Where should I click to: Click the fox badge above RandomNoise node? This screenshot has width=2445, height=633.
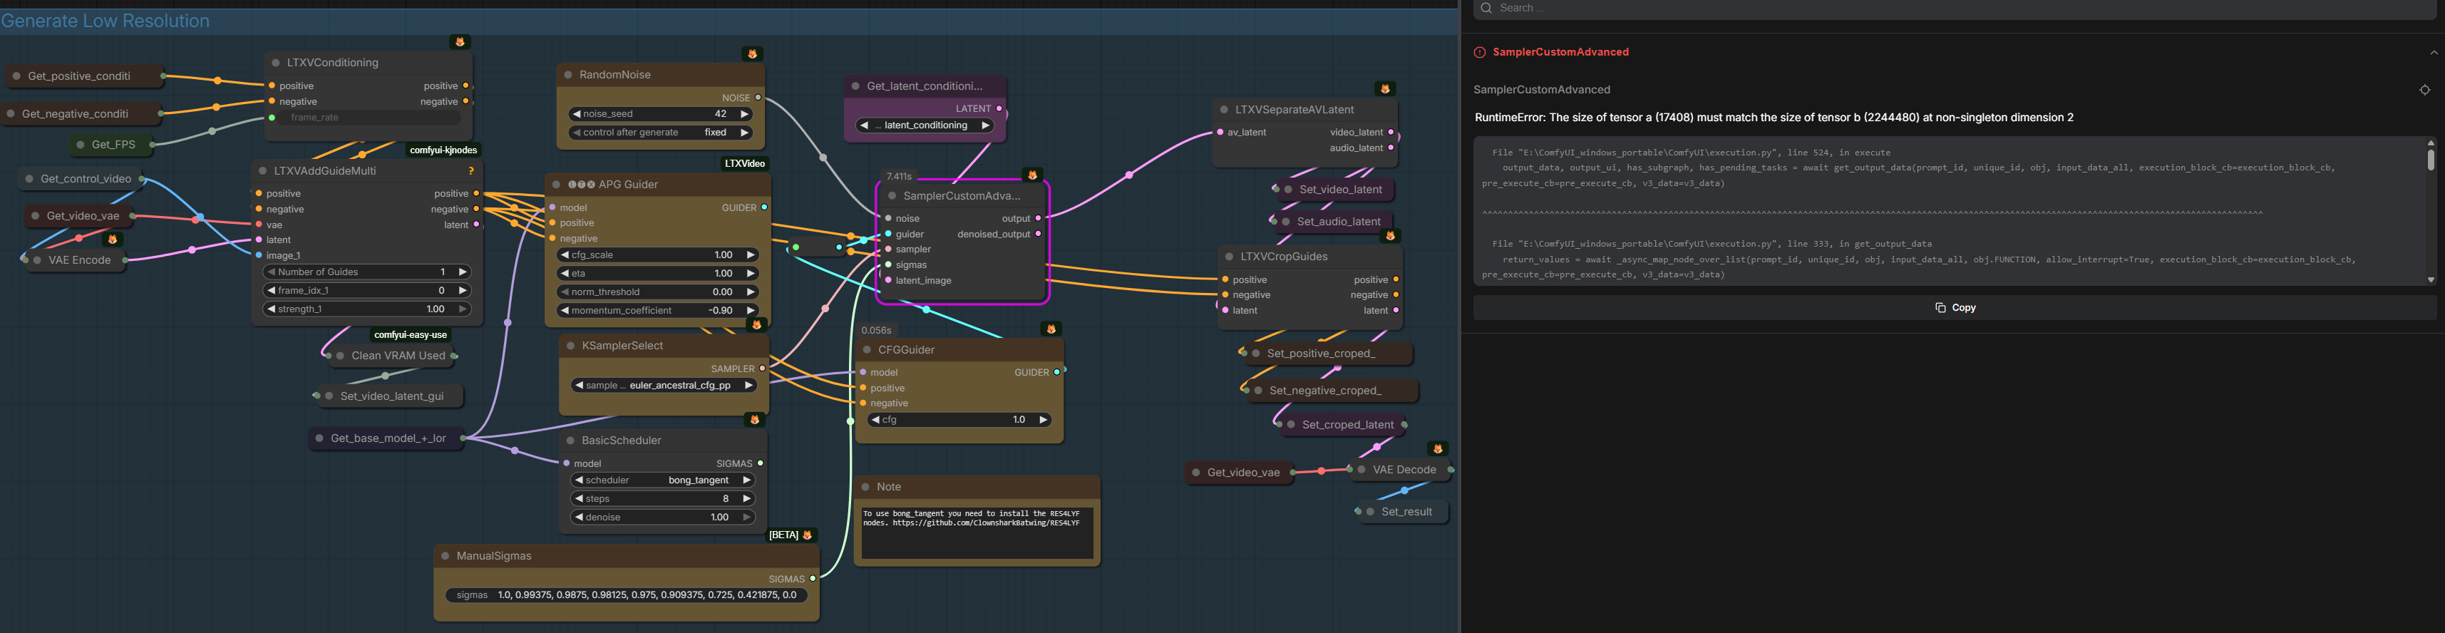tap(752, 54)
